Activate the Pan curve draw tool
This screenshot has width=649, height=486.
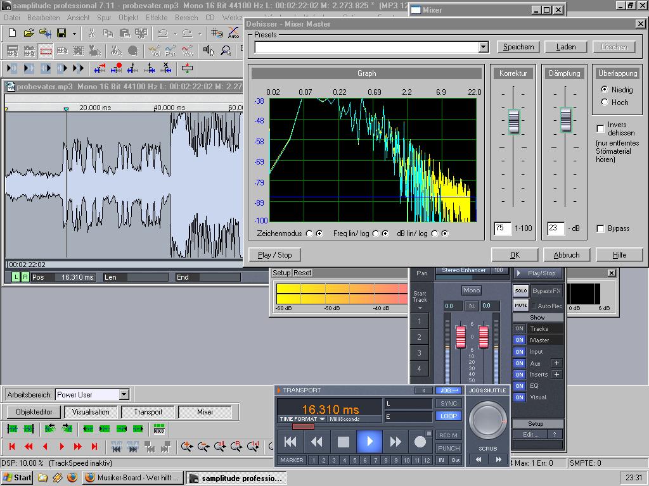coord(170,51)
